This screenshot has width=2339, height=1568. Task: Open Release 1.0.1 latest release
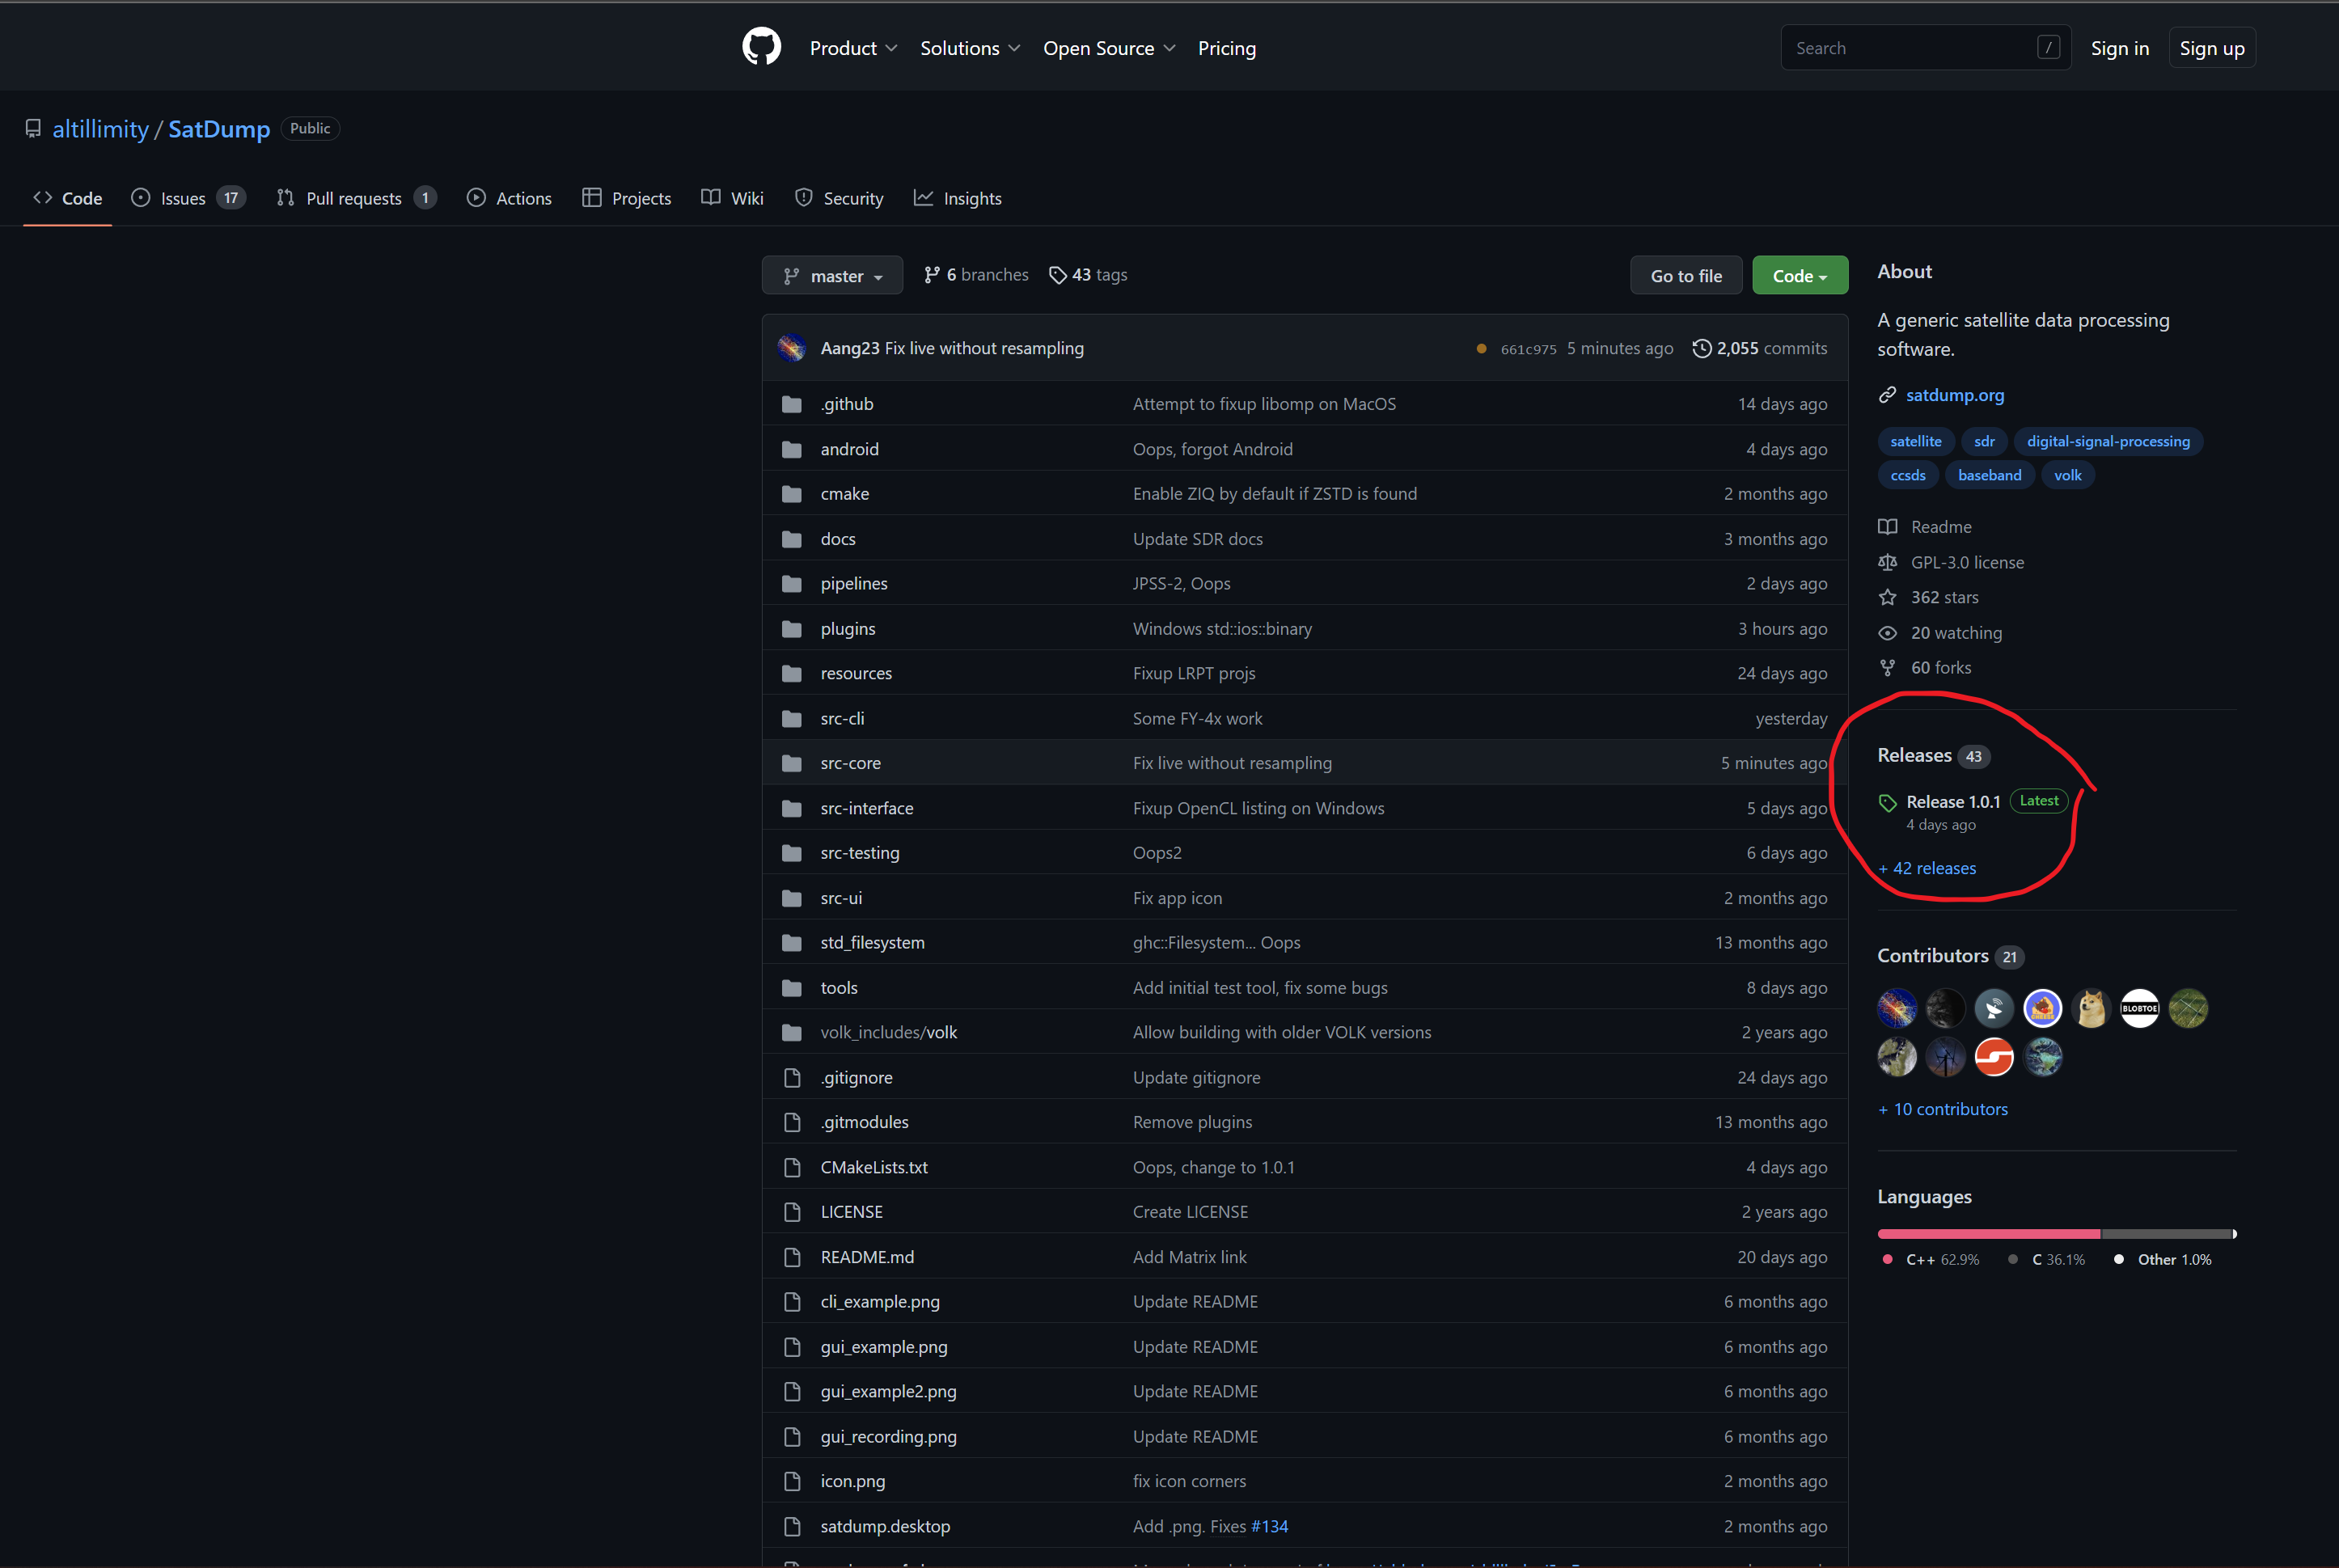pos(1952,802)
